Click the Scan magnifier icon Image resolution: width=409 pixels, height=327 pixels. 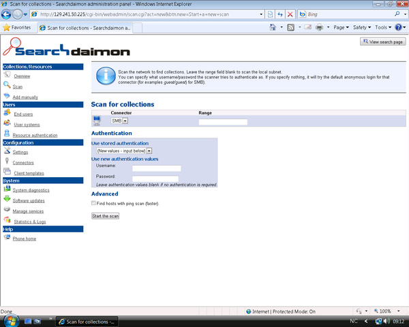tap(7, 85)
